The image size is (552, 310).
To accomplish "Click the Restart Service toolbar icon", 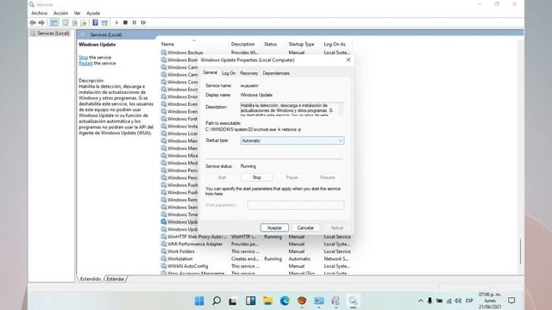I will tap(143, 22).
